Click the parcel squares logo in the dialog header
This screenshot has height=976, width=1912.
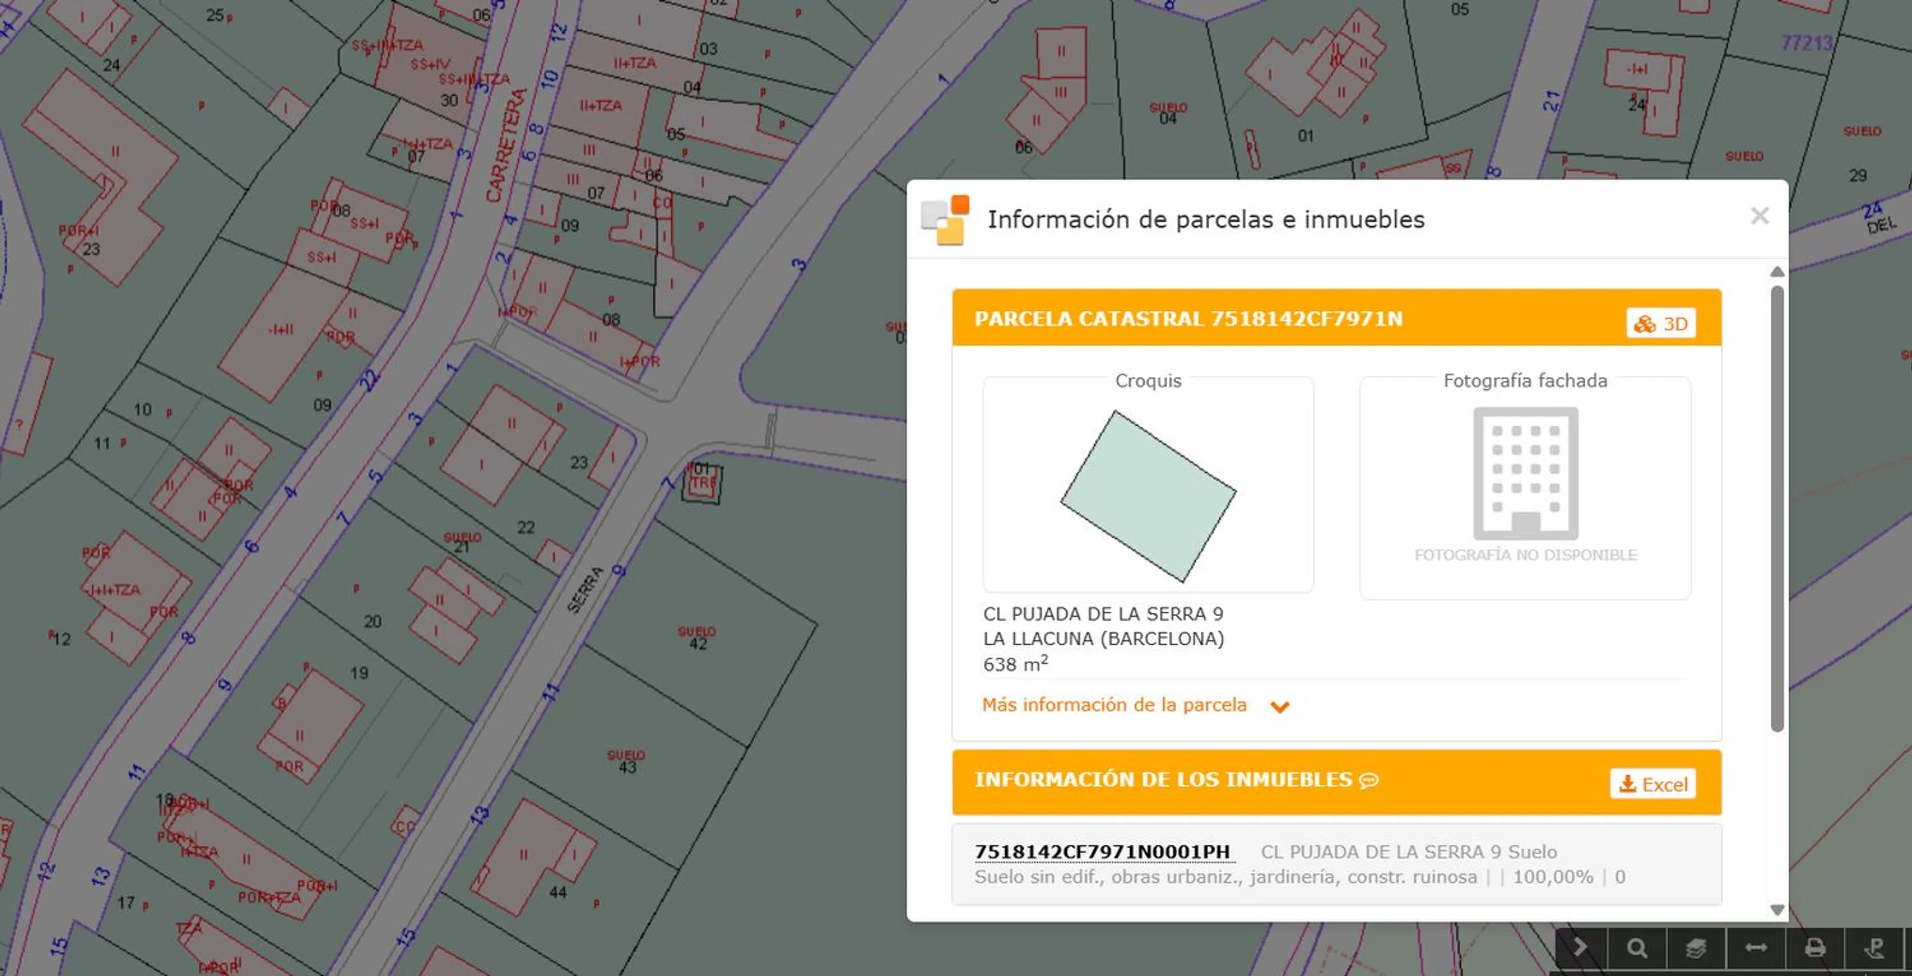(945, 219)
